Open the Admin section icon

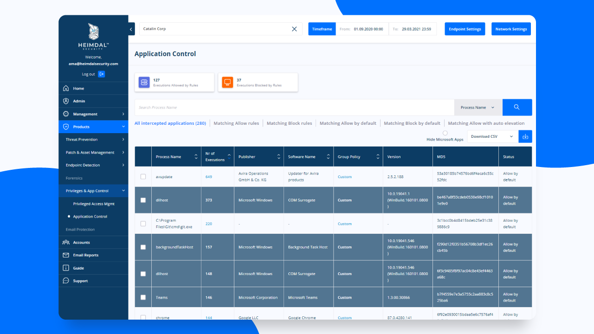[x=65, y=101]
